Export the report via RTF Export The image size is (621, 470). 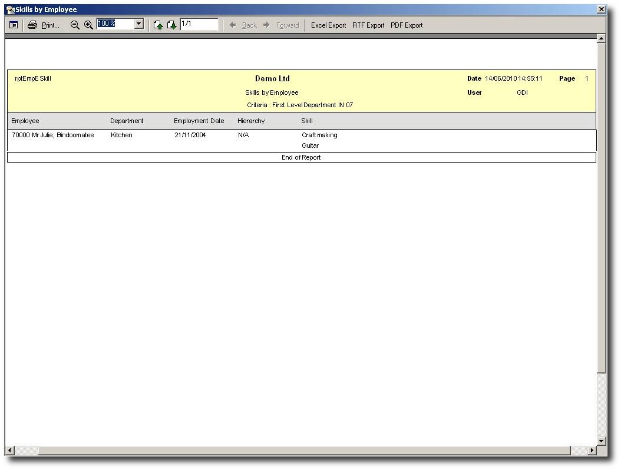click(368, 25)
